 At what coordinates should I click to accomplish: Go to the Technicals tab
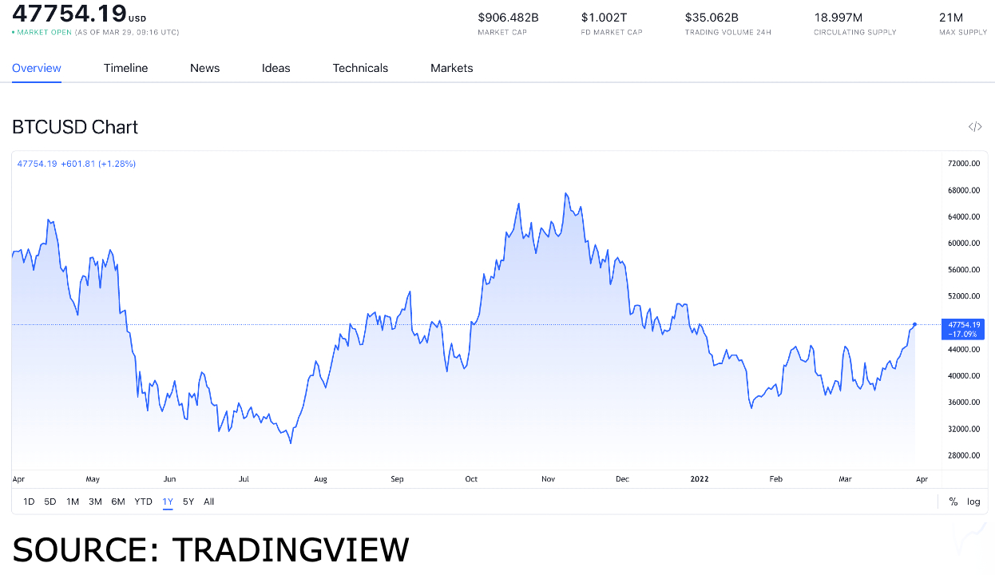[360, 68]
